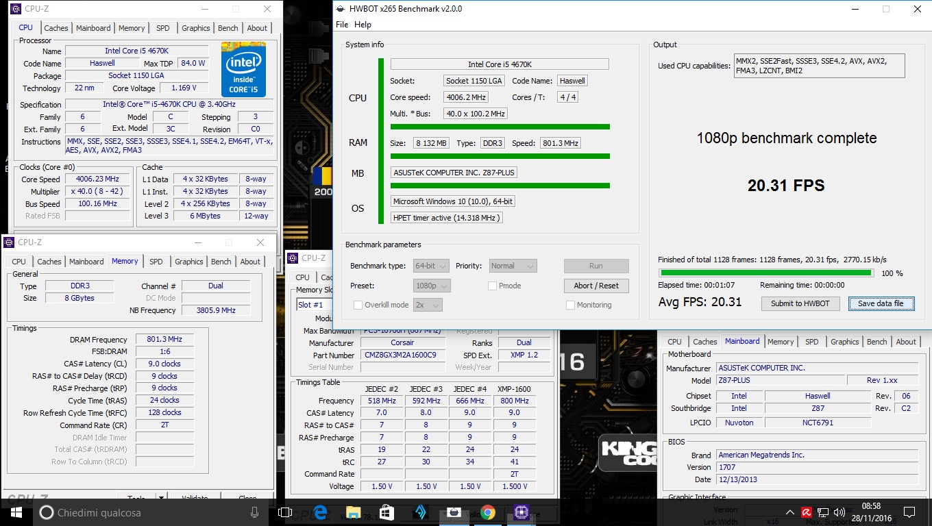Click the BIOS Date value 12/13/2013
Image resolution: width=932 pixels, height=526 pixels.
click(817, 479)
